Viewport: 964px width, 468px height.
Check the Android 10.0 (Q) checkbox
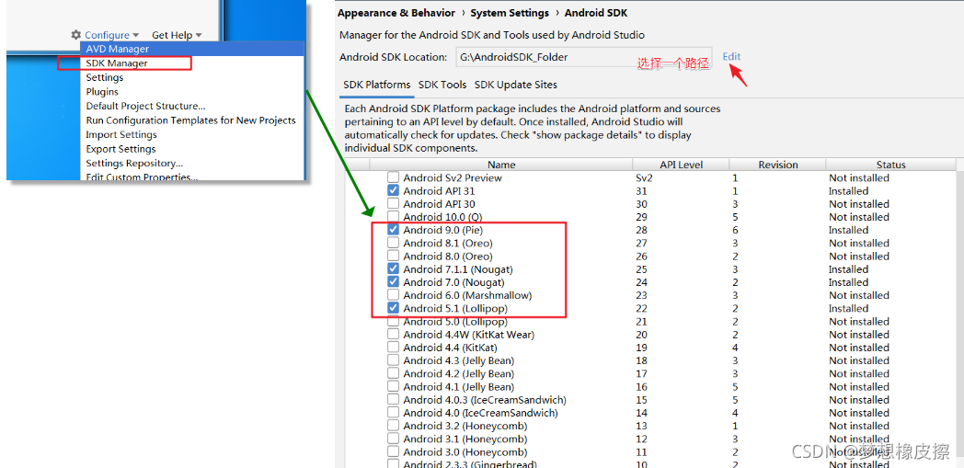394,217
